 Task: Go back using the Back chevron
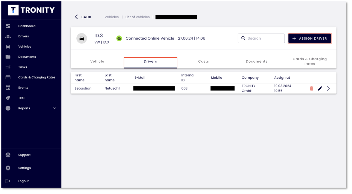[x=77, y=17]
